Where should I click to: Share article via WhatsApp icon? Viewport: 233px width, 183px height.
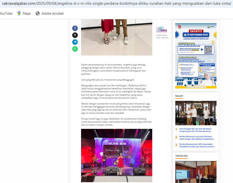coord(75,49)
